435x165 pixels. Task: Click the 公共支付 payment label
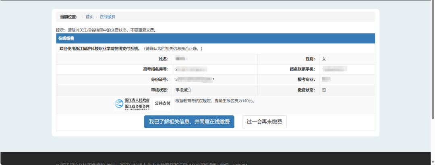[x=162, y=104]
